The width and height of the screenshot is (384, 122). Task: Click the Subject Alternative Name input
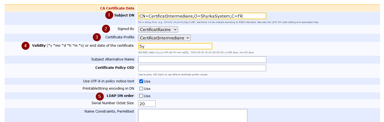pos(202,60)
